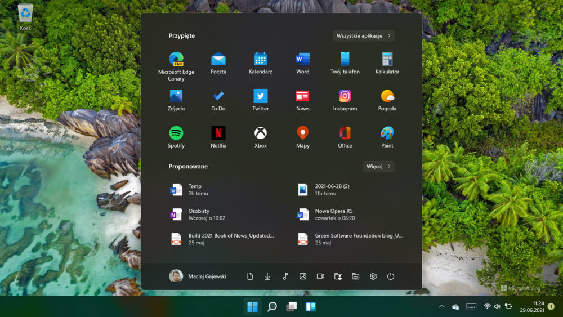This screenshot has width=563, height=317.
Task: Open Settings gear in Start footer
Action: (373, 276)
